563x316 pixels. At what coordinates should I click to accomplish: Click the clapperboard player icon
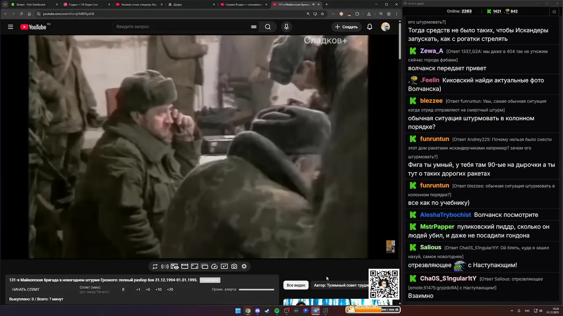[185, 266]
